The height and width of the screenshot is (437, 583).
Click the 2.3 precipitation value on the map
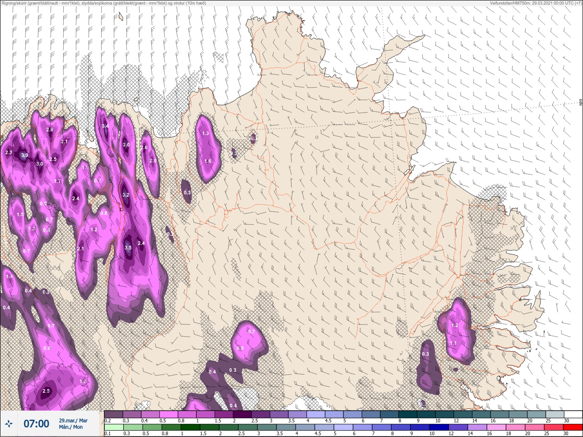pyautogui.click(x=9, y=152)
